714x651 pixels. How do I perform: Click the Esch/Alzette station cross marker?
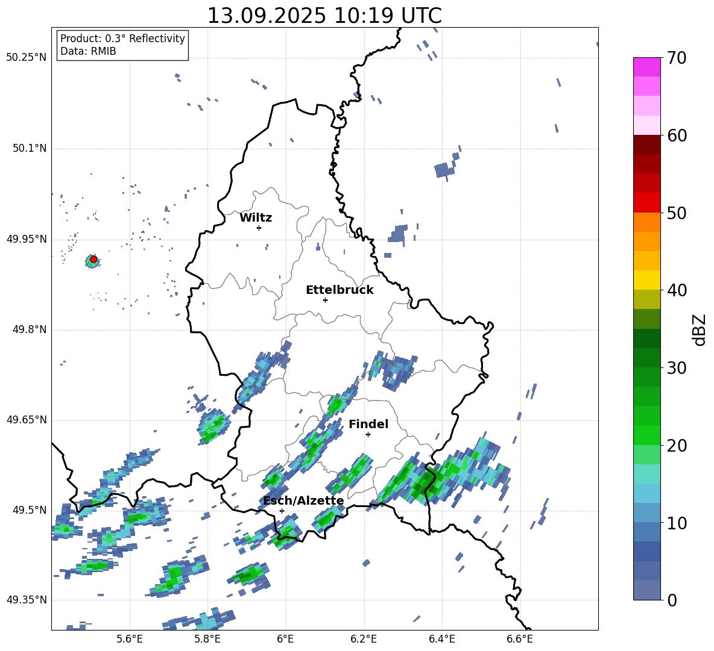[x=282, y=511]
